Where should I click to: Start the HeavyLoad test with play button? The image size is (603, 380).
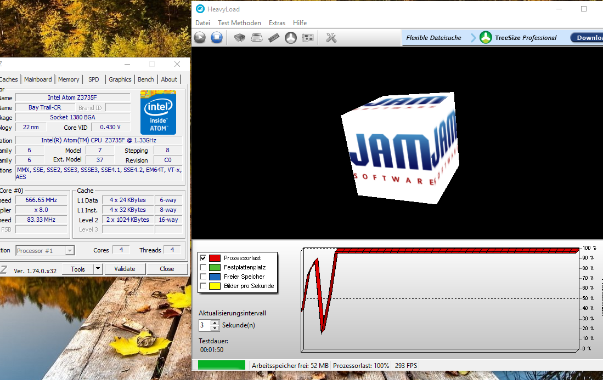[200, 38]
